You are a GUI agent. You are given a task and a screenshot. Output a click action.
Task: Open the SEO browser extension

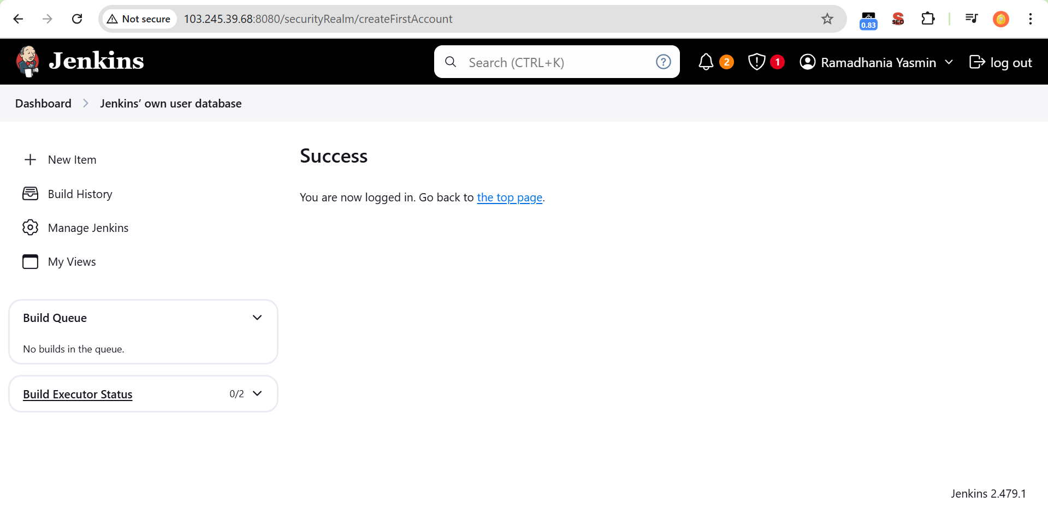point(897,19)
